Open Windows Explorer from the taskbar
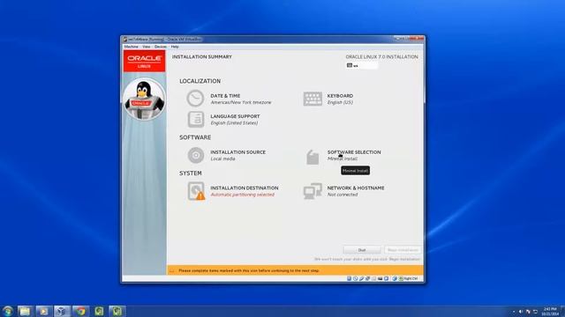The height and width of the screenshot is (317, 565). [x=25, y=311]
